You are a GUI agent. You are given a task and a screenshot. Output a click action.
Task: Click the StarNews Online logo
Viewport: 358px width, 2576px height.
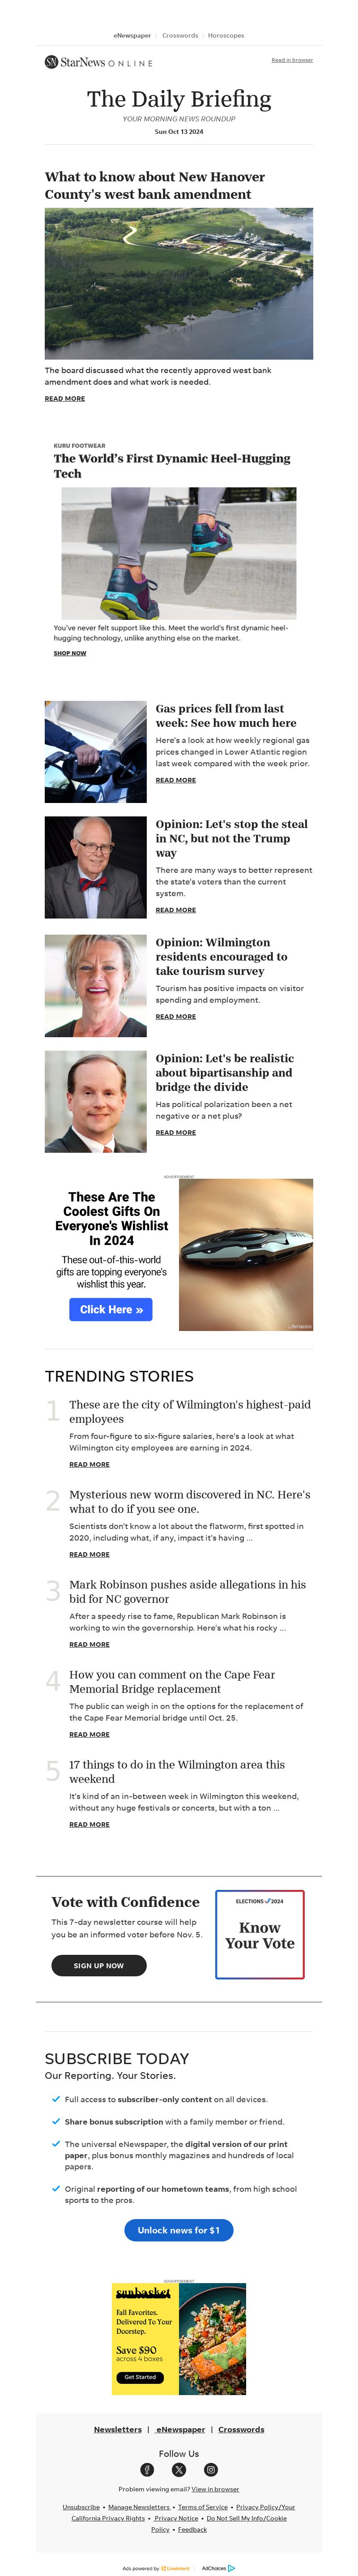[98, 62]
